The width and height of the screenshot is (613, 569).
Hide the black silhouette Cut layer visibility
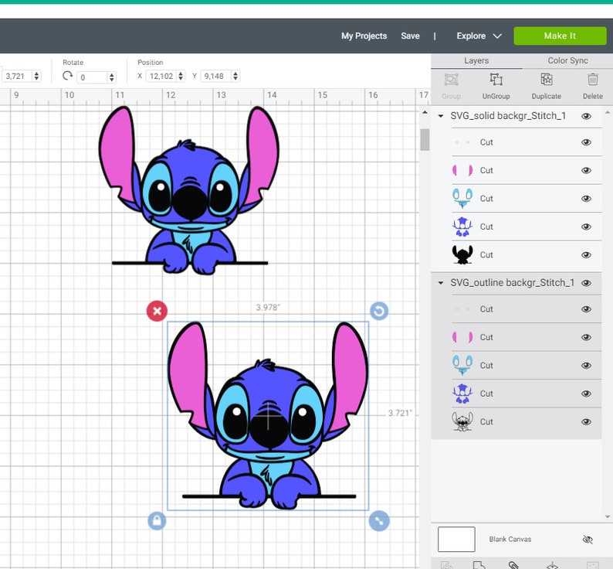click(x=586, y=255)
